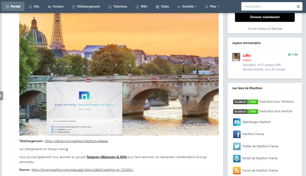Follow the Telegram NBdomain & MX6 link
The width and height of the screenshot is (306, 176).
coord(106,157)
